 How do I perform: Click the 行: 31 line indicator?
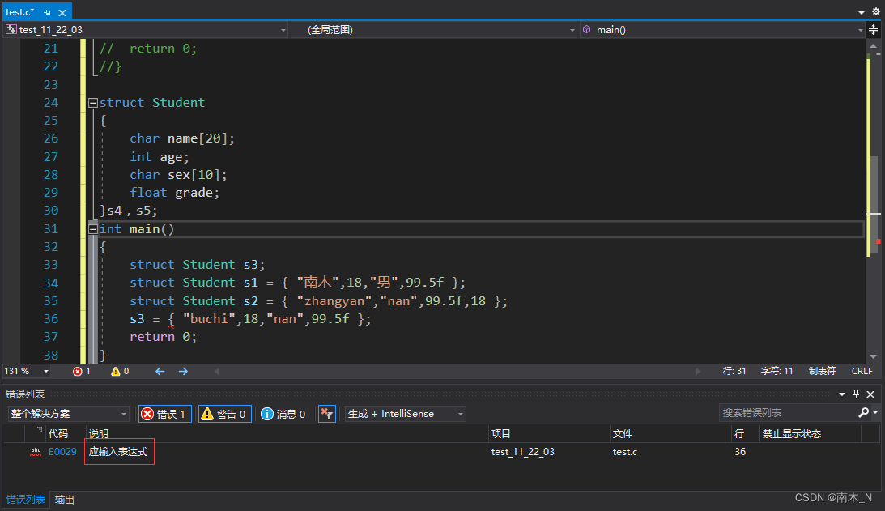734,371
